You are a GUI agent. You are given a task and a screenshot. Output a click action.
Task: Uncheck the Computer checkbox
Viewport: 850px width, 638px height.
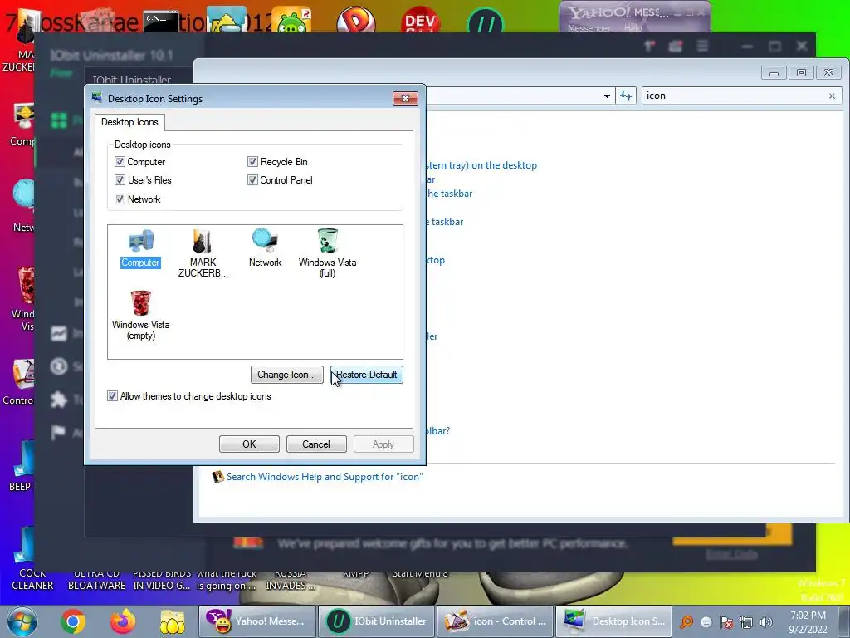pyautogui.click(x=120, y=162)
